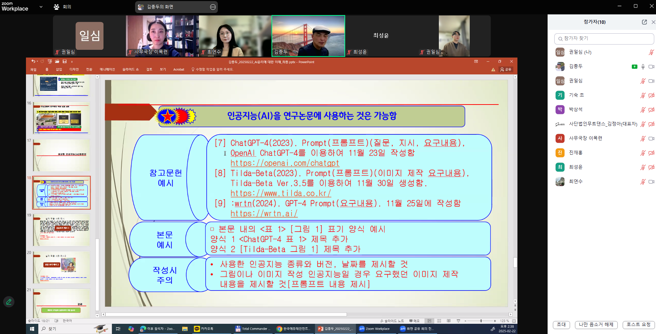Toggle muted mic icon for 박상석

643,109
